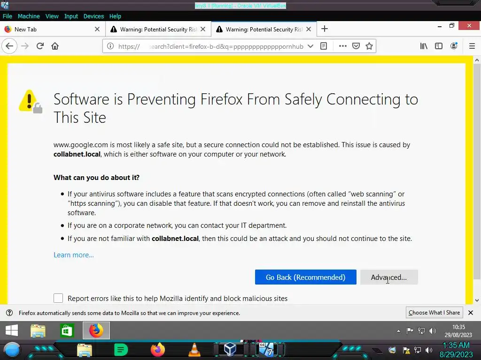Go back to the previous page in Firefox
The width and height of the screenshot is (481, 360).
9,46
